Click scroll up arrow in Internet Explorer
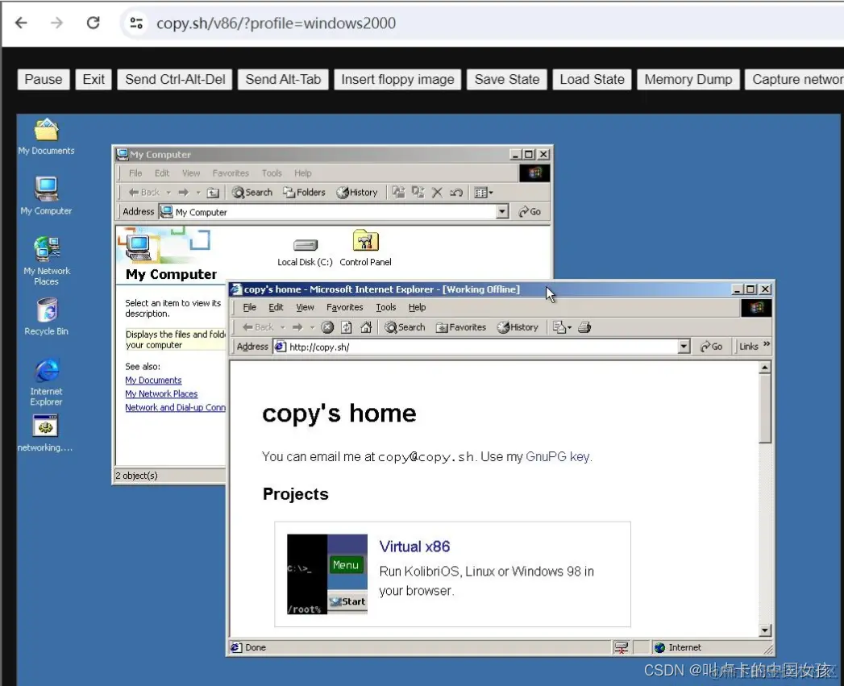The image size is (844, 686). point(765,368)
